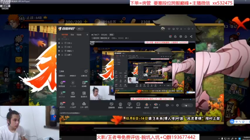Toggle the preview eye icon beside the gear
The image size is (250, 140).
tap(172, 105)
